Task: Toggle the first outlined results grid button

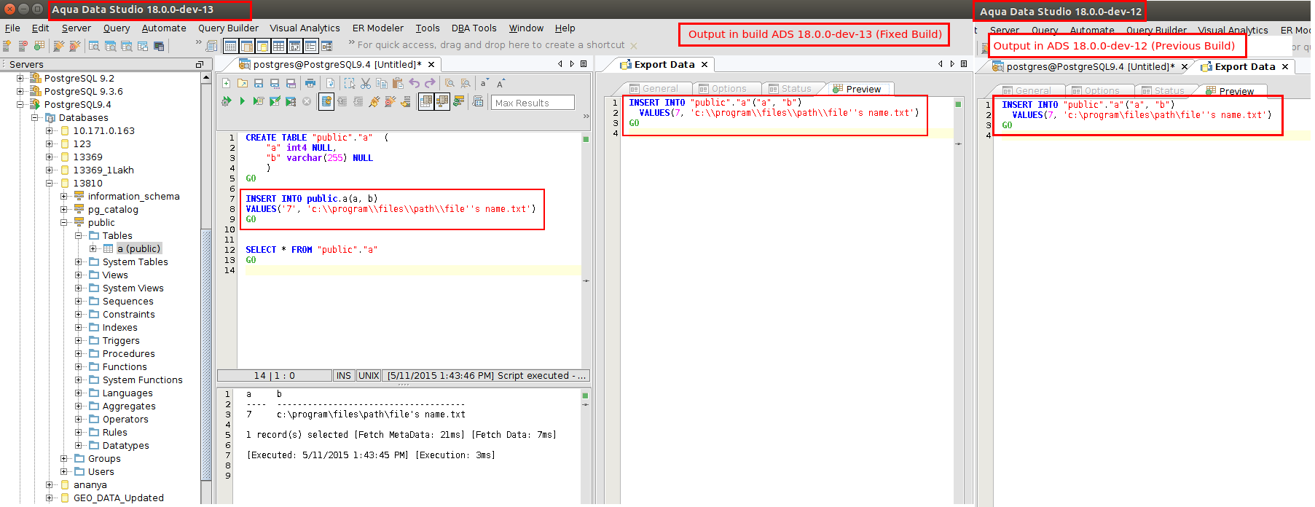Action: [426, 101]
